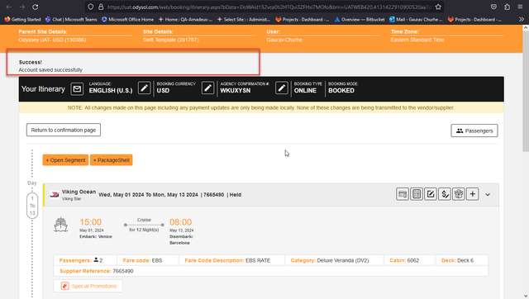Click the browser forward arrow
Image resolution: width=529 pixels, height=299 pixels.
[22, 7]
